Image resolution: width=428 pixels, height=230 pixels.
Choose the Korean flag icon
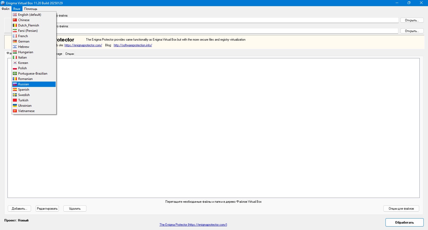click(15, 63)
